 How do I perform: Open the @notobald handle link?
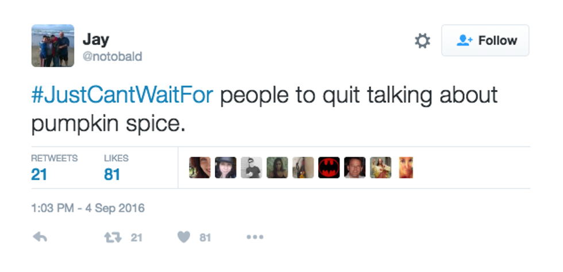pyautogui.click(x=112, y=57)
